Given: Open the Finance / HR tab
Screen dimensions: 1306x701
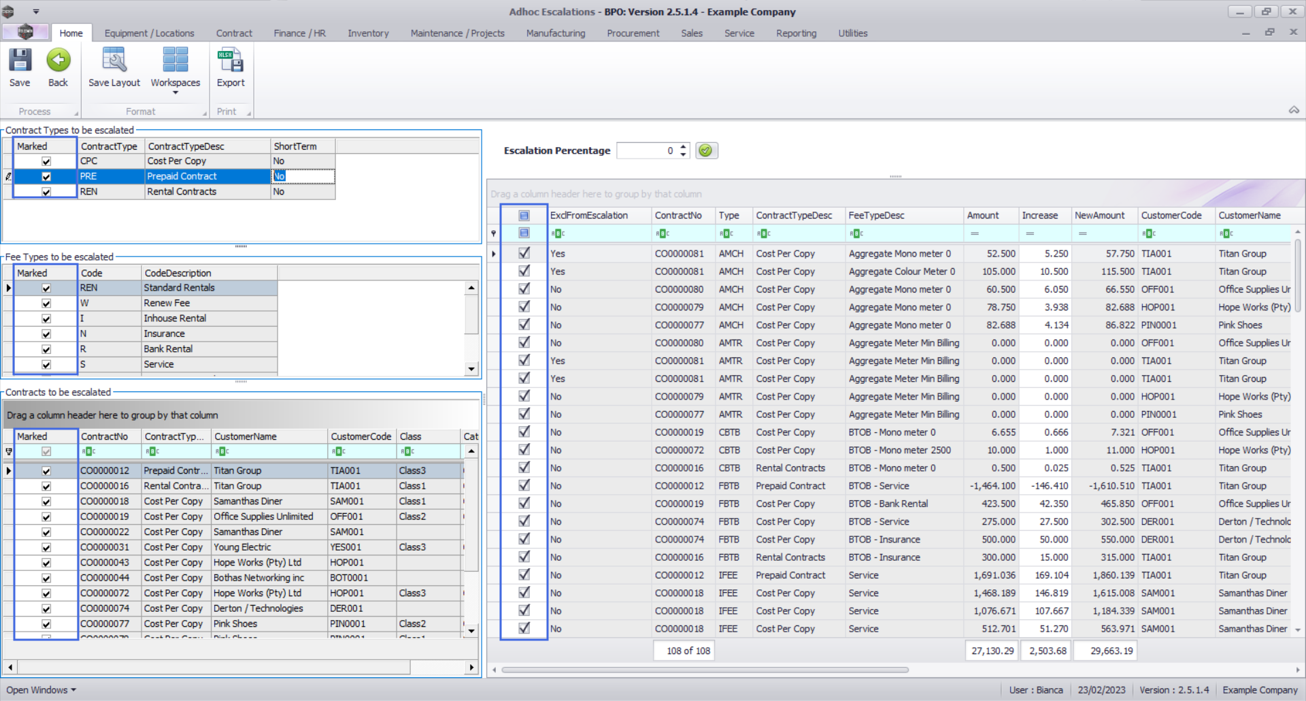Looking at the screenshot, I should 299,33.
